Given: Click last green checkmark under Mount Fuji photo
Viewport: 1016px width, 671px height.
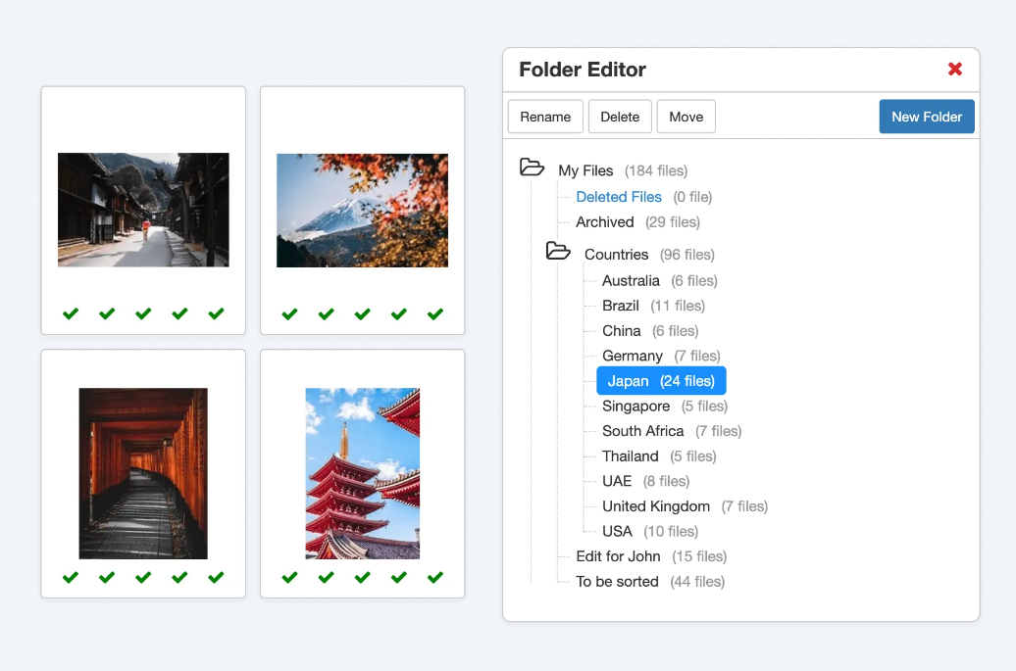Looking at the screenshot, I should pos(435,314).
